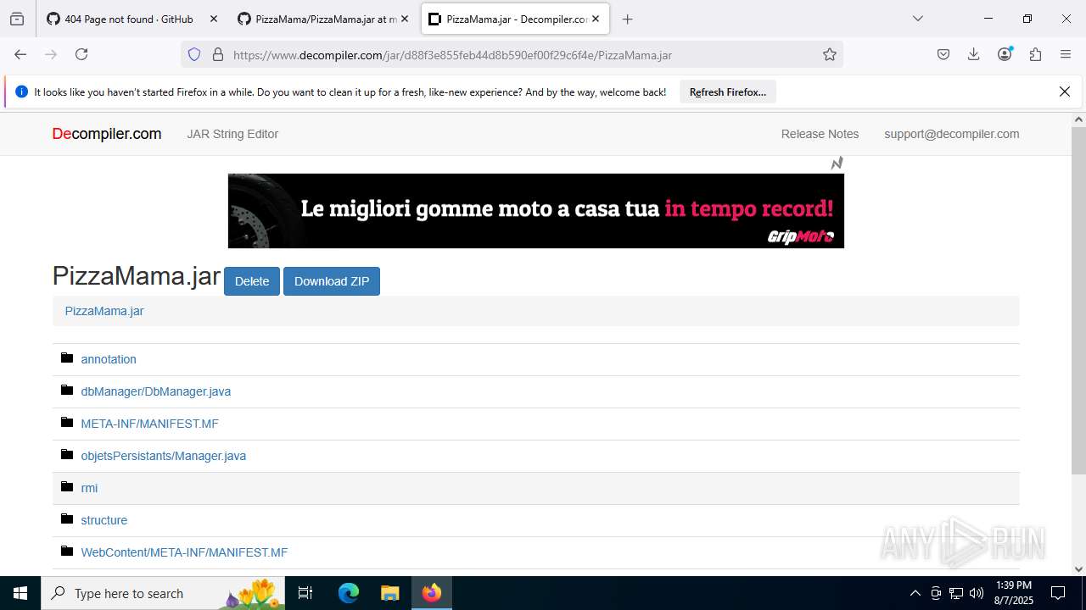This screenshot has width=1086, height=610.
Task: Click folder icon beside dbManager/DbManager.java
Action: point(67,391)
